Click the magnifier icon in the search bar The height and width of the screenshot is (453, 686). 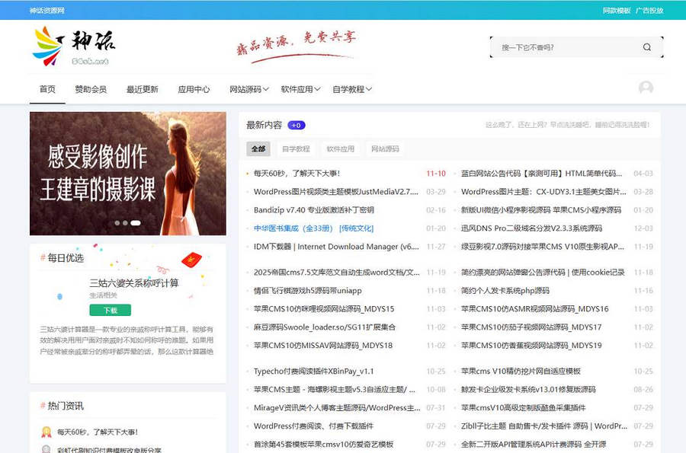tap(646, 47)
